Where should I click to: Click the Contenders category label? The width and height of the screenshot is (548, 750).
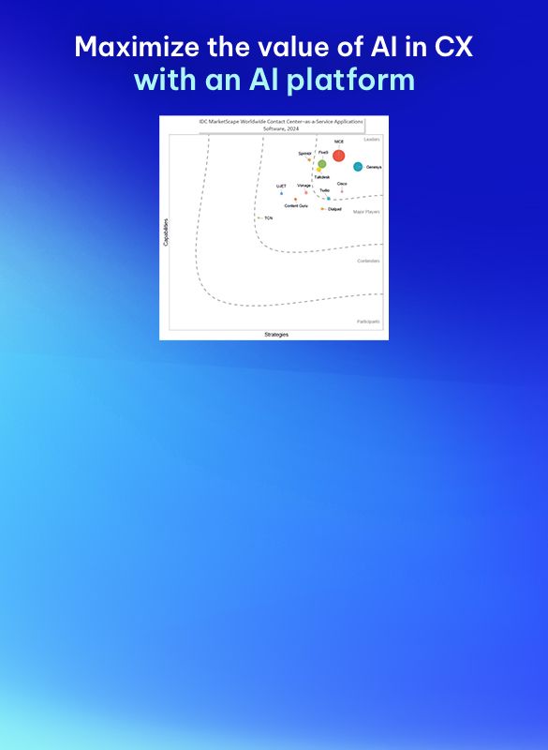click(x=368, y=261)
